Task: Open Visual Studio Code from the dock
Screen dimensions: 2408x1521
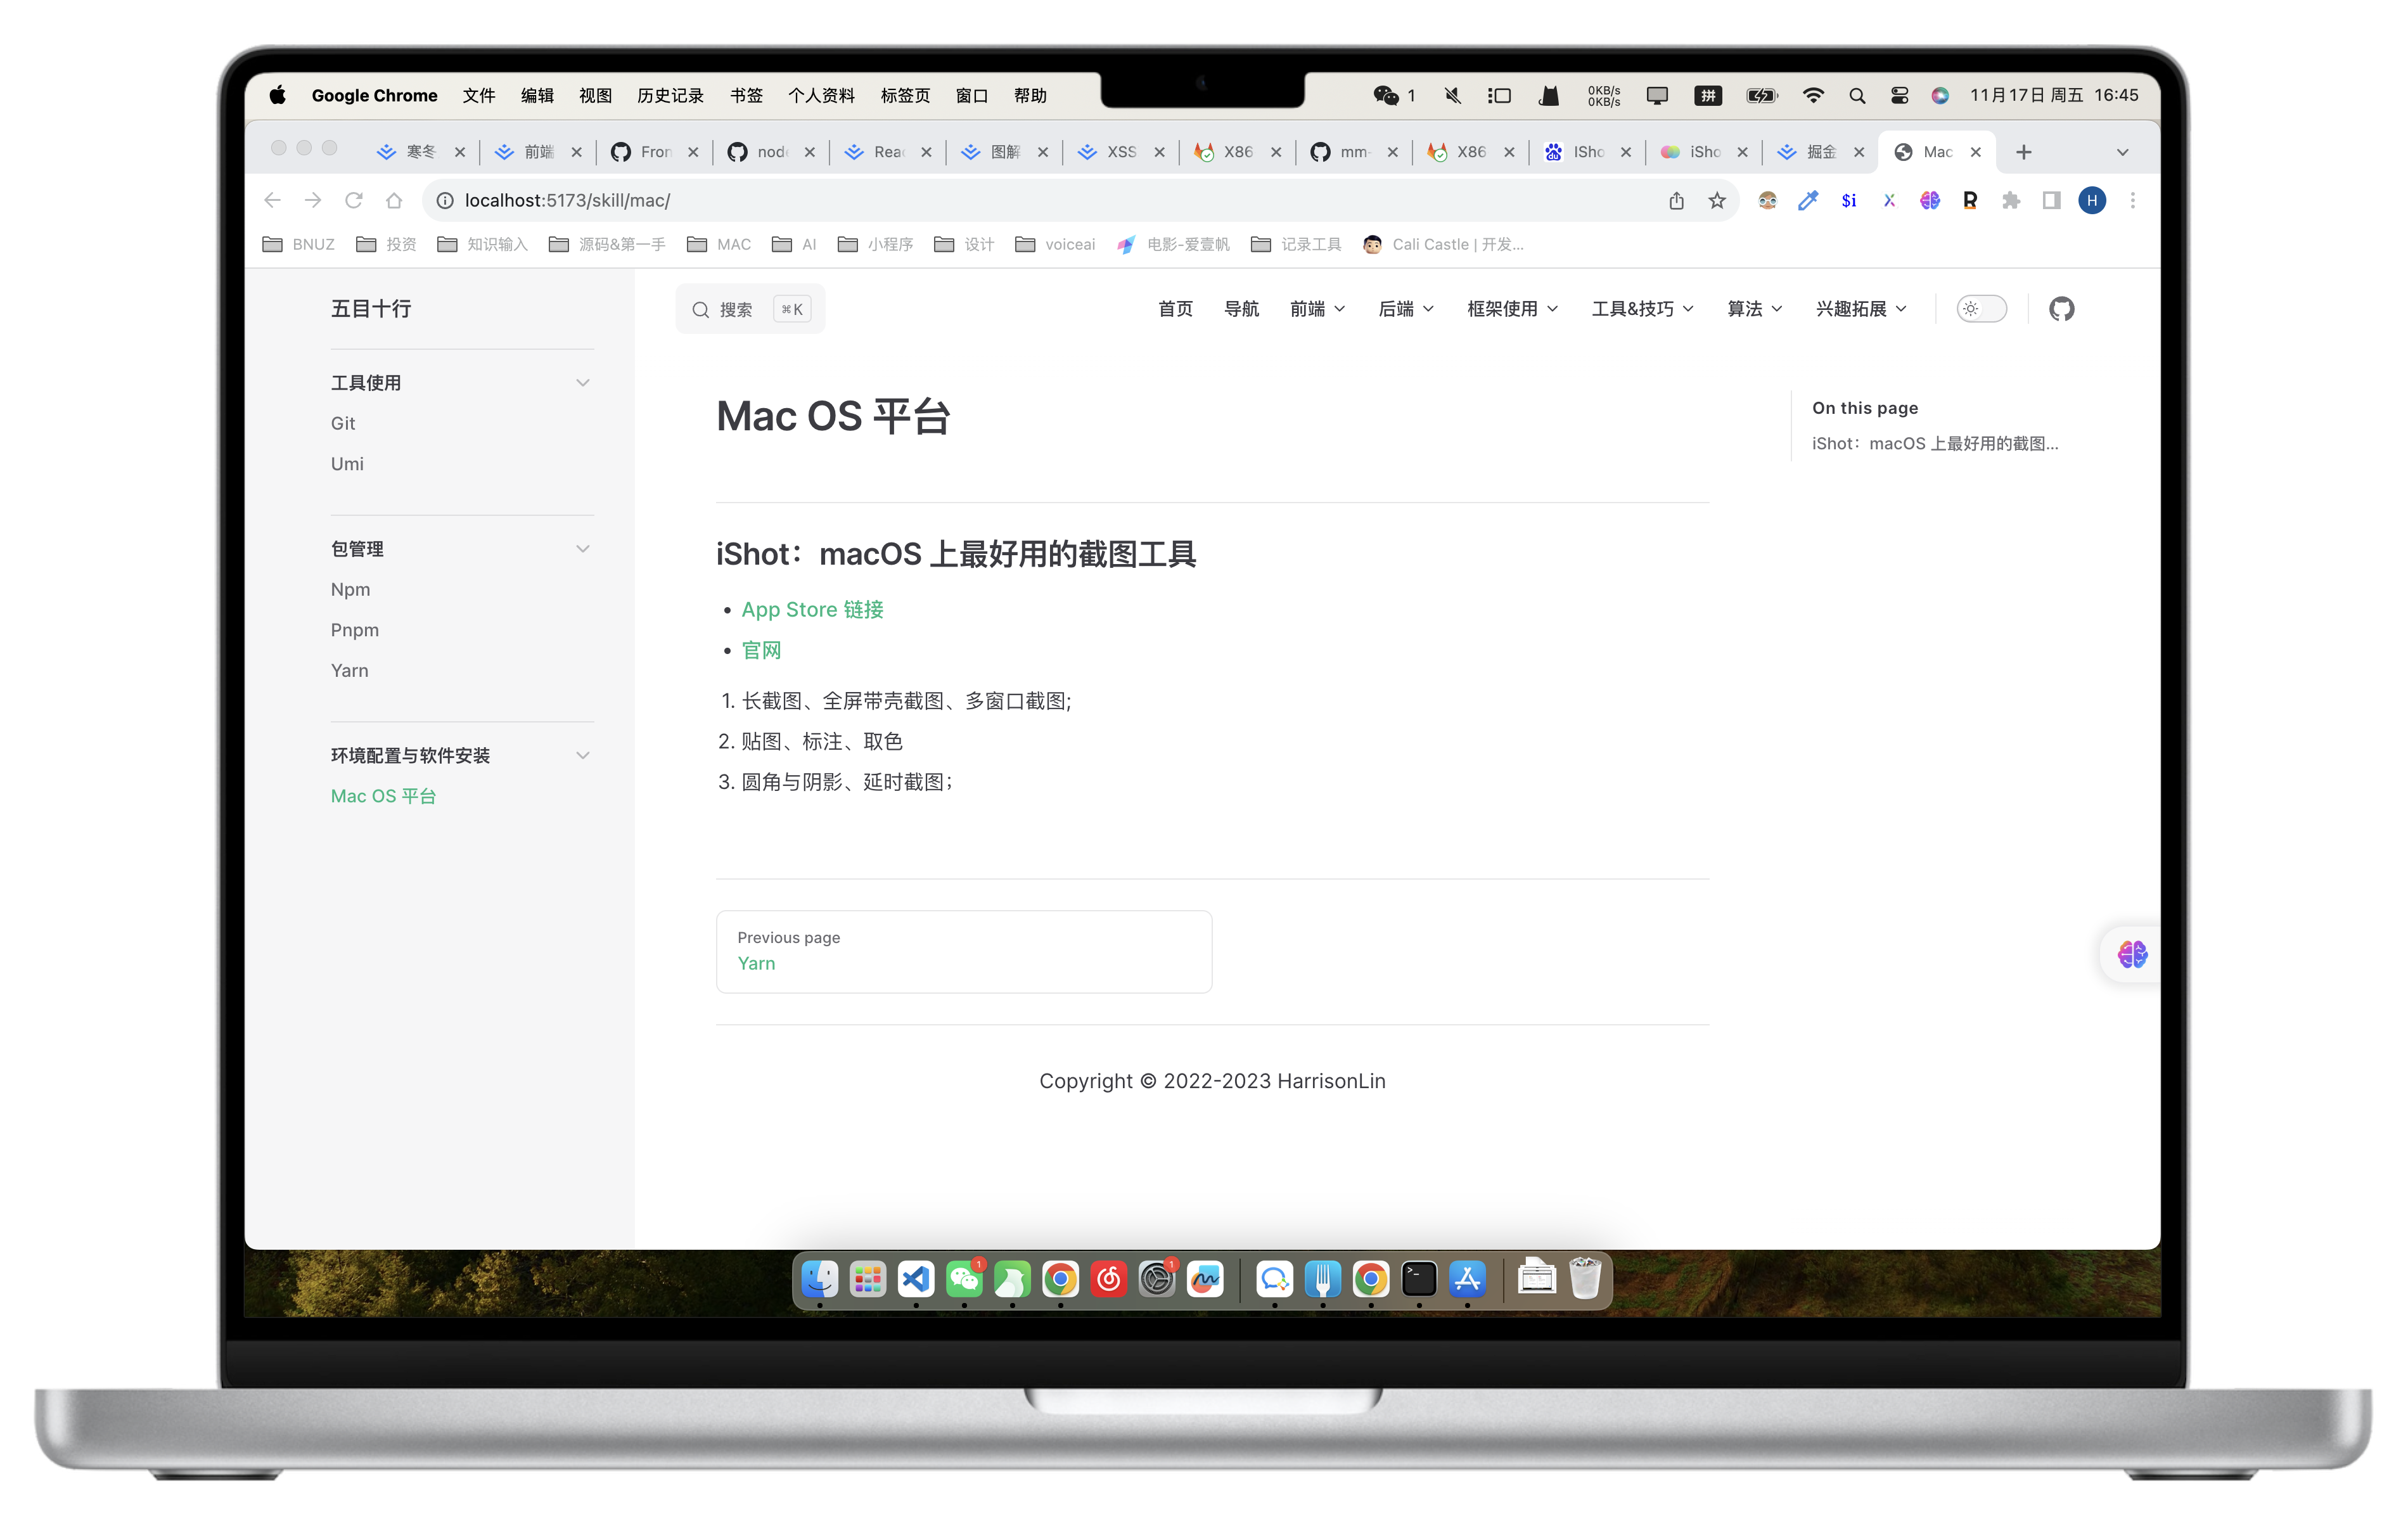Action: tap(915, 1279)
